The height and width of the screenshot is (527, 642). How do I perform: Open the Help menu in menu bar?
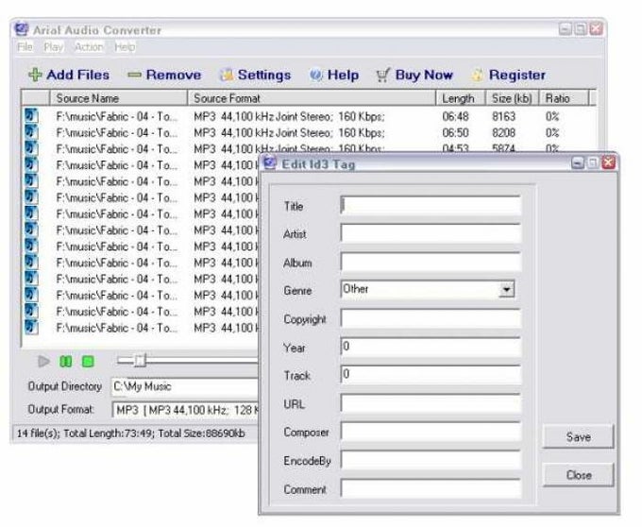point(125,47)
